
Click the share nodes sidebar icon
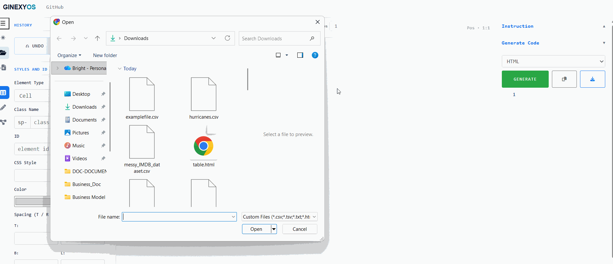coord(3,122)
